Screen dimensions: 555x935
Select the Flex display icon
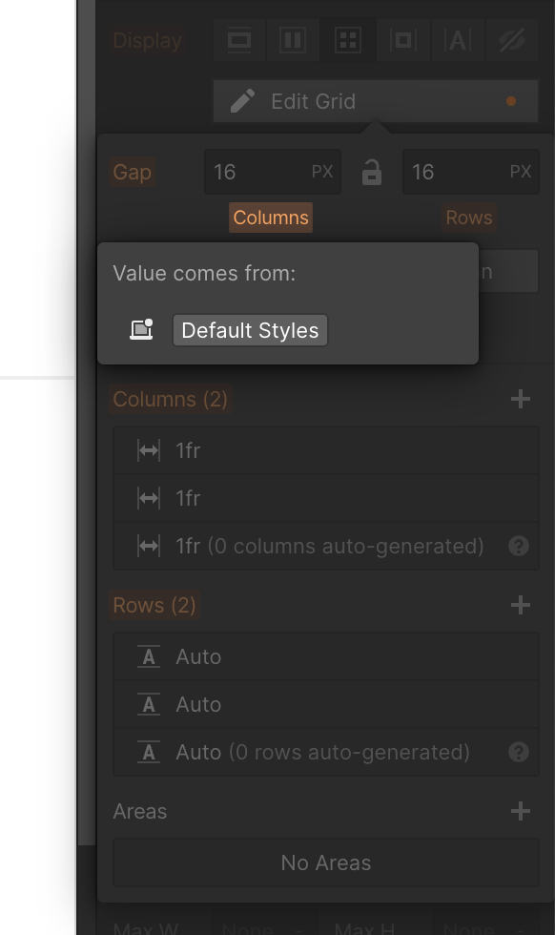(293, 40)
